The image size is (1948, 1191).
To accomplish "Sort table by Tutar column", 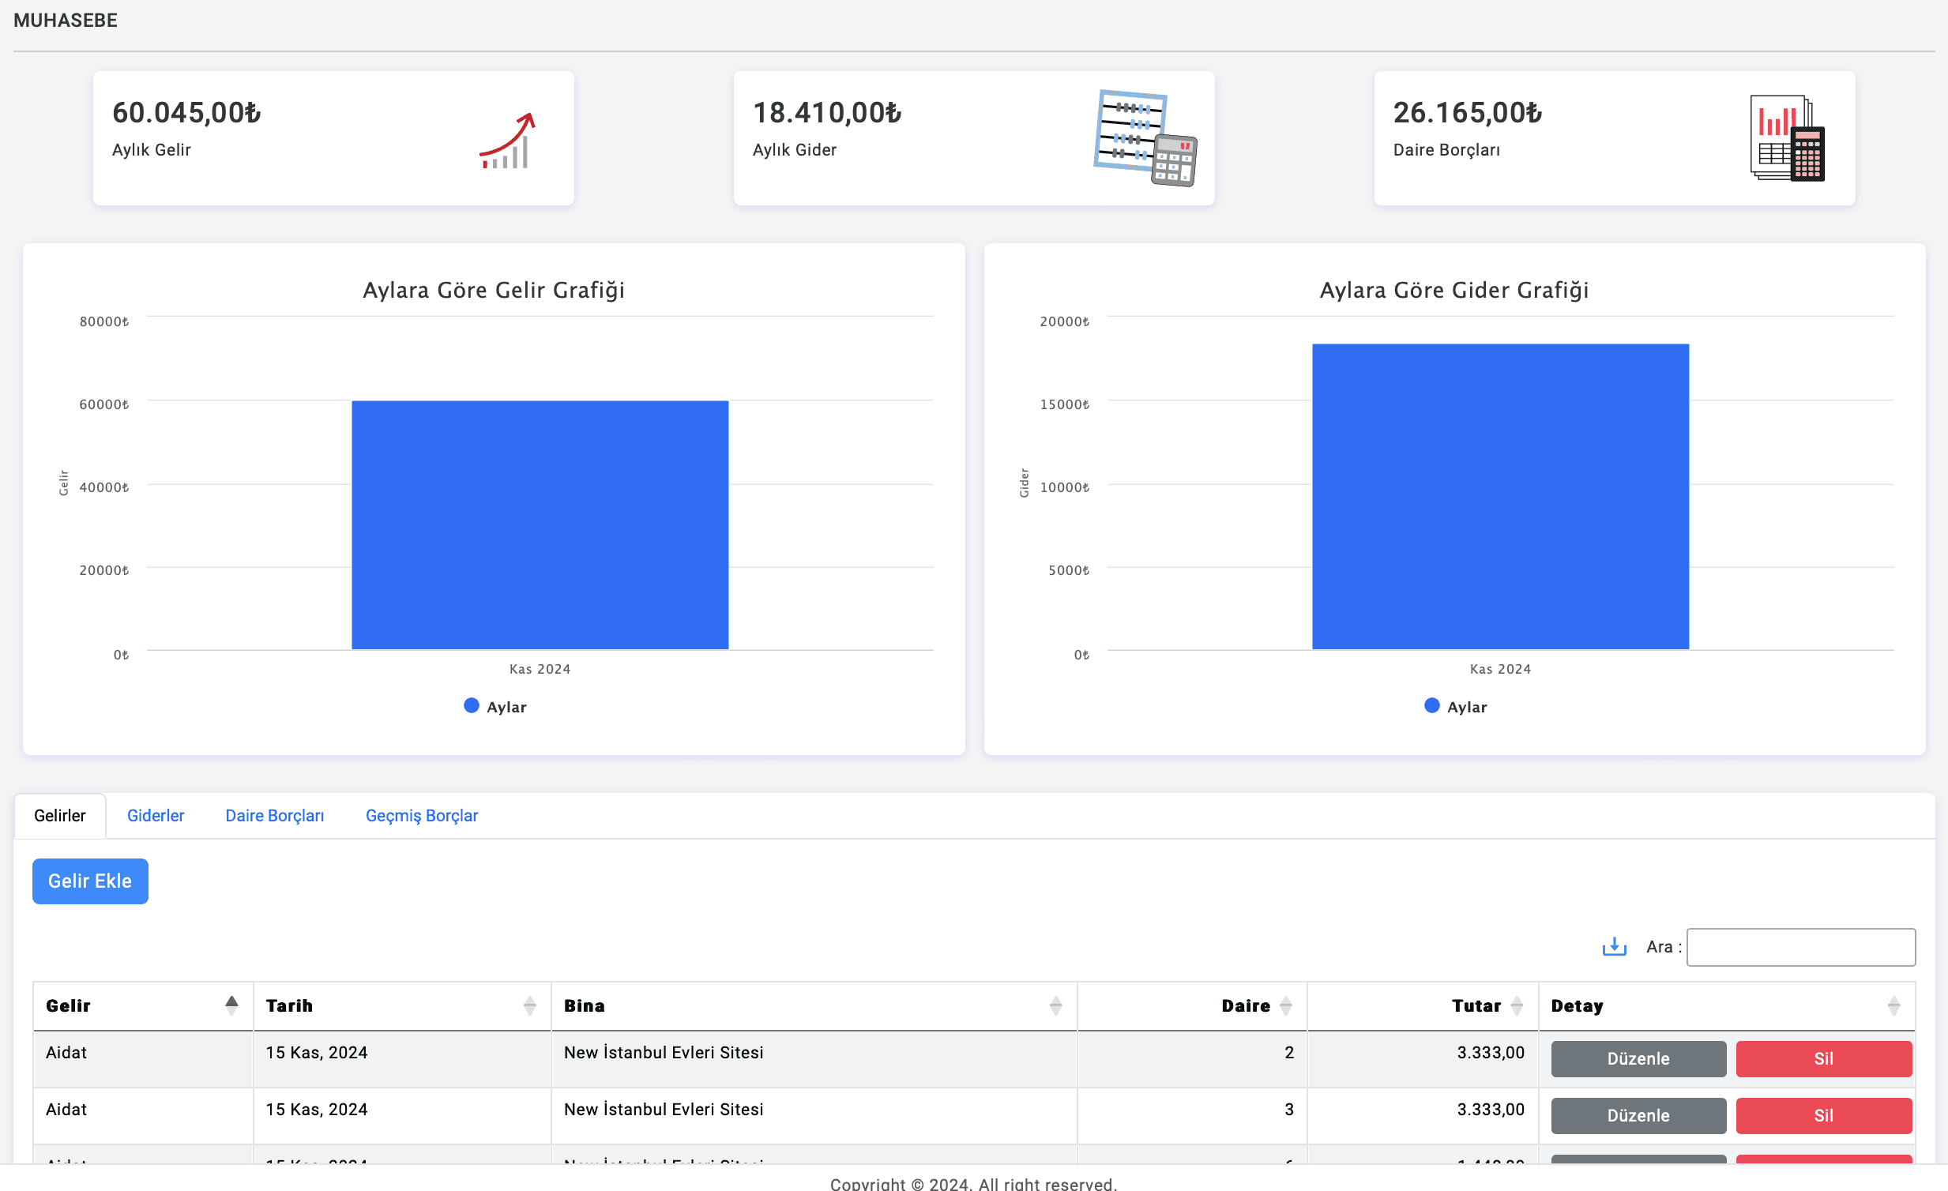I will (x=1423, y=1005).
